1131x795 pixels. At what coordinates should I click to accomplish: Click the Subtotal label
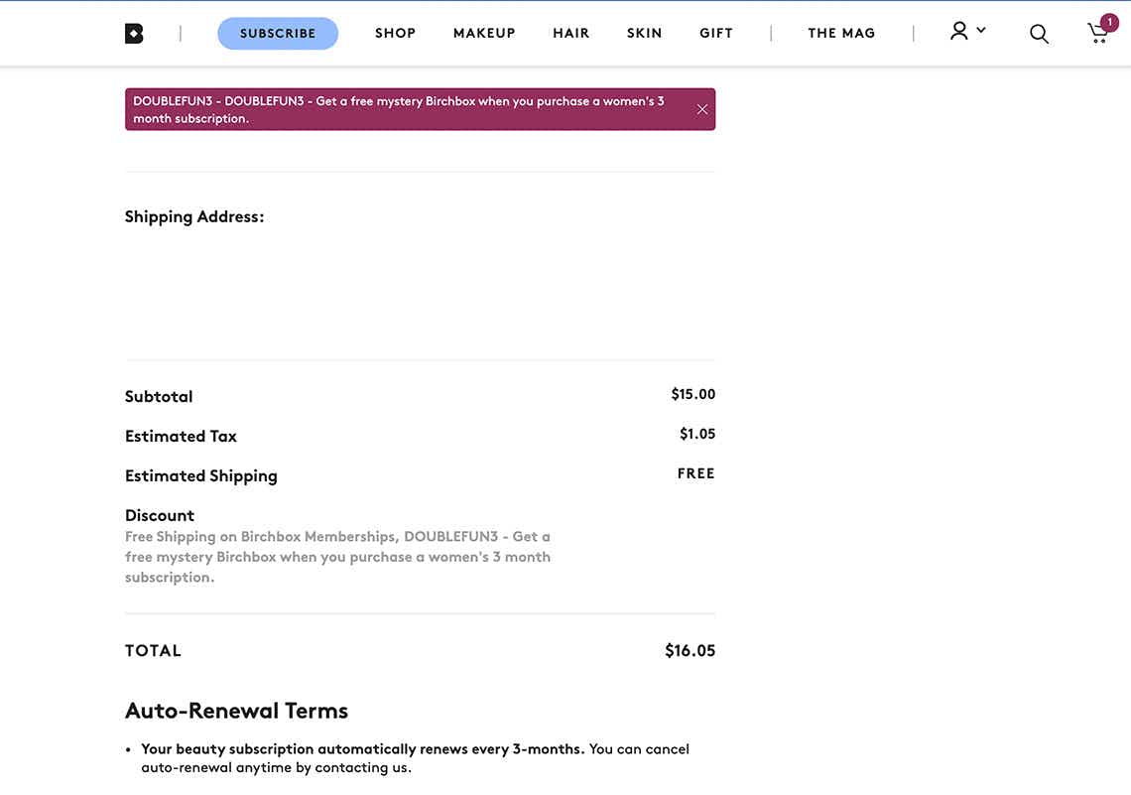(159, 396)
